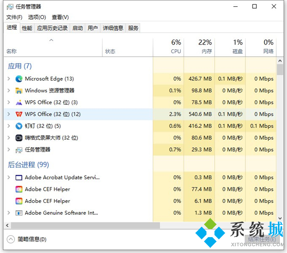Open the 文件(F) menu
The width and height of the screenshot is (287, 253).
click(14, 17)
